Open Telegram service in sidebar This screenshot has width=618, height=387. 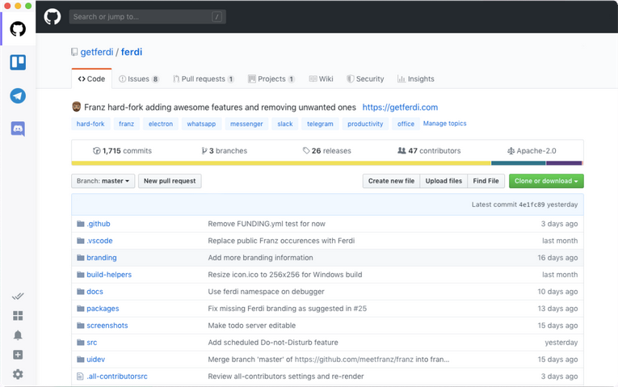(x=18, y=96)
